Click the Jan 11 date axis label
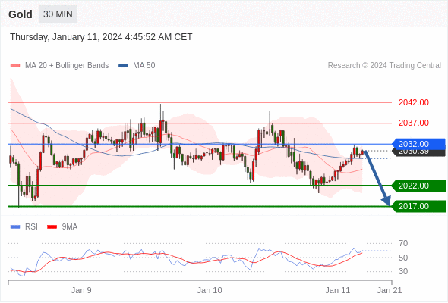Image resolution: width=448 pixels, height=303 pixels. tap(337, 290)
